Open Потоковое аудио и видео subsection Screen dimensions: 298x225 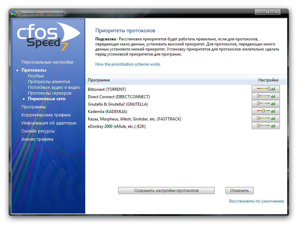[54, 87]
